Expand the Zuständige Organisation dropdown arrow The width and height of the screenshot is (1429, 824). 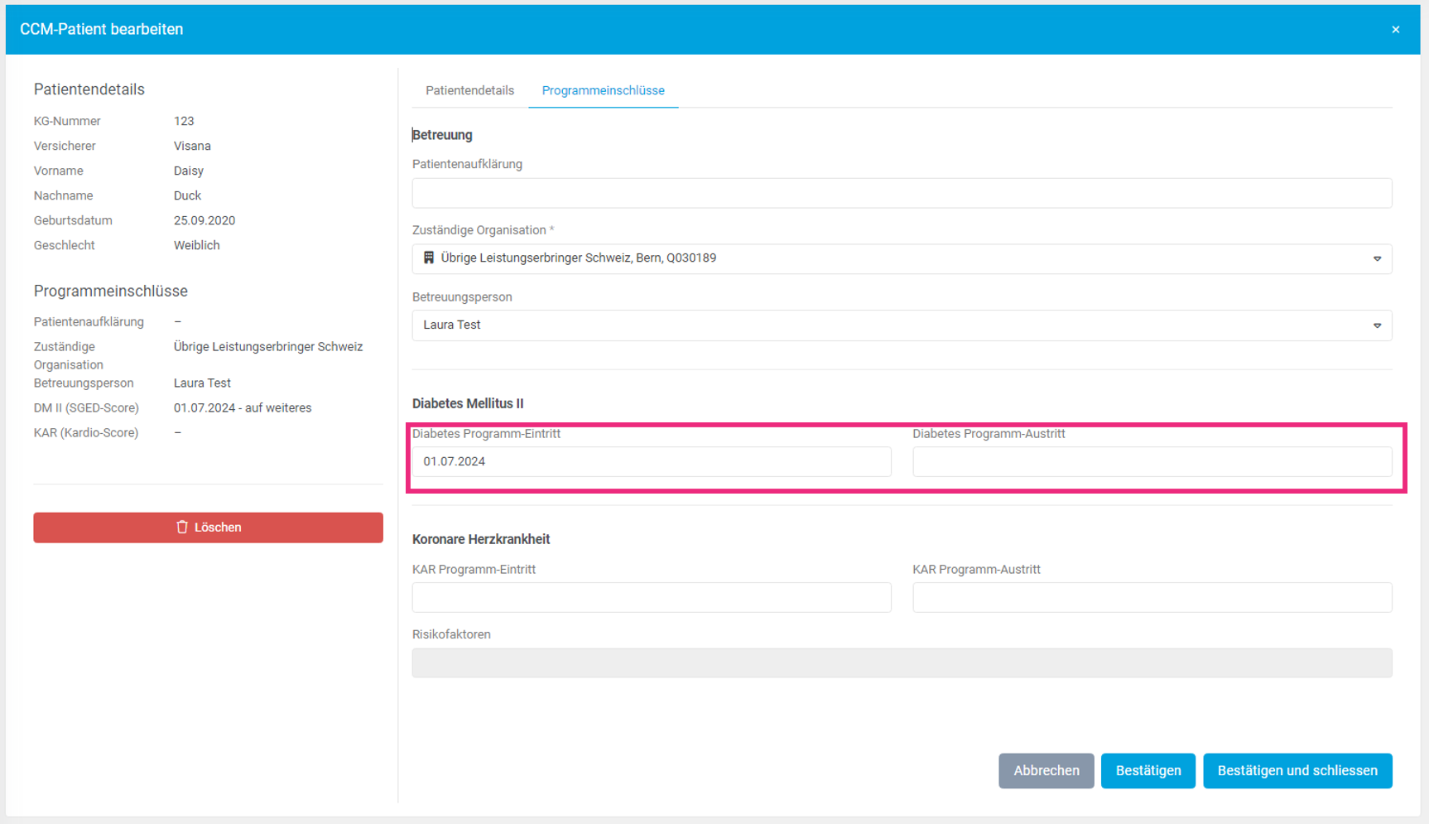tap(1377, 259)
